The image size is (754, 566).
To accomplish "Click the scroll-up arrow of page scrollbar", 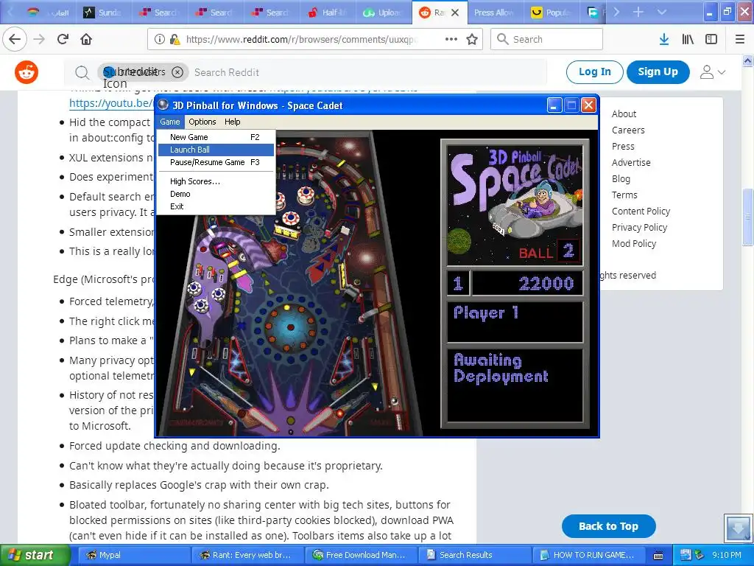I will point(748,60).
